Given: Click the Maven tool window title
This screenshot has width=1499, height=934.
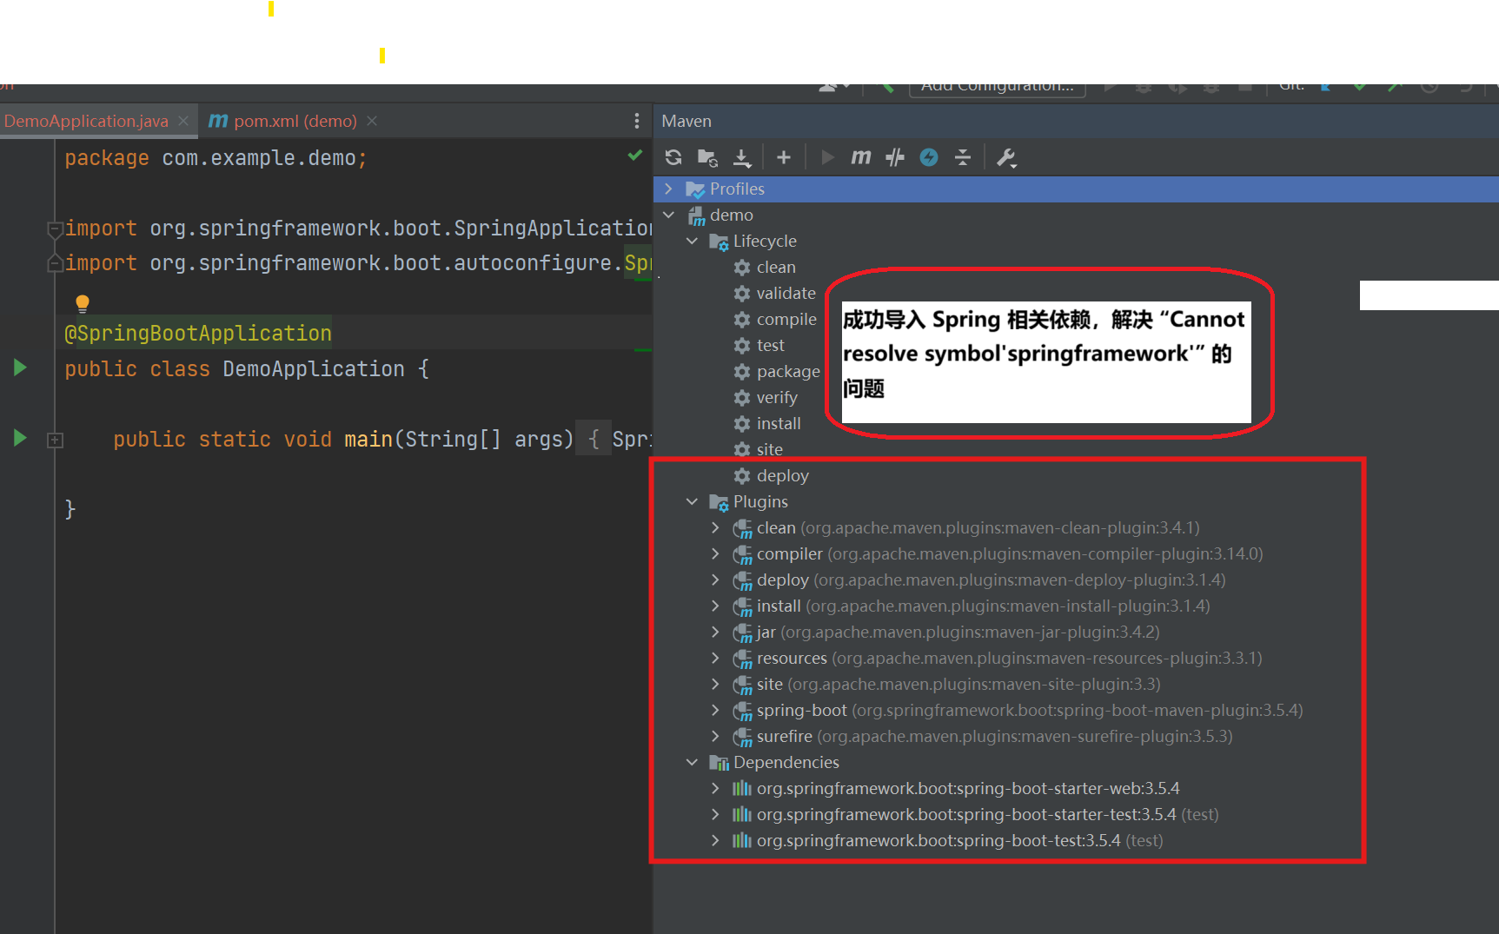Looking at the screenshot, I should pos(686,121).
